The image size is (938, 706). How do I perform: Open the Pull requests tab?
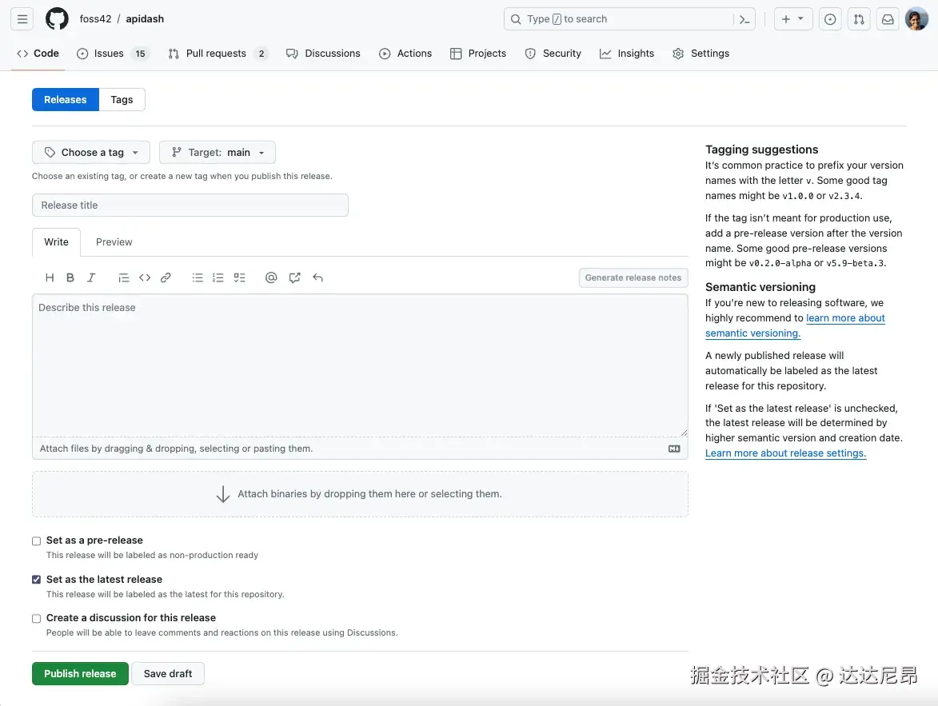click(x=218, y=54)
